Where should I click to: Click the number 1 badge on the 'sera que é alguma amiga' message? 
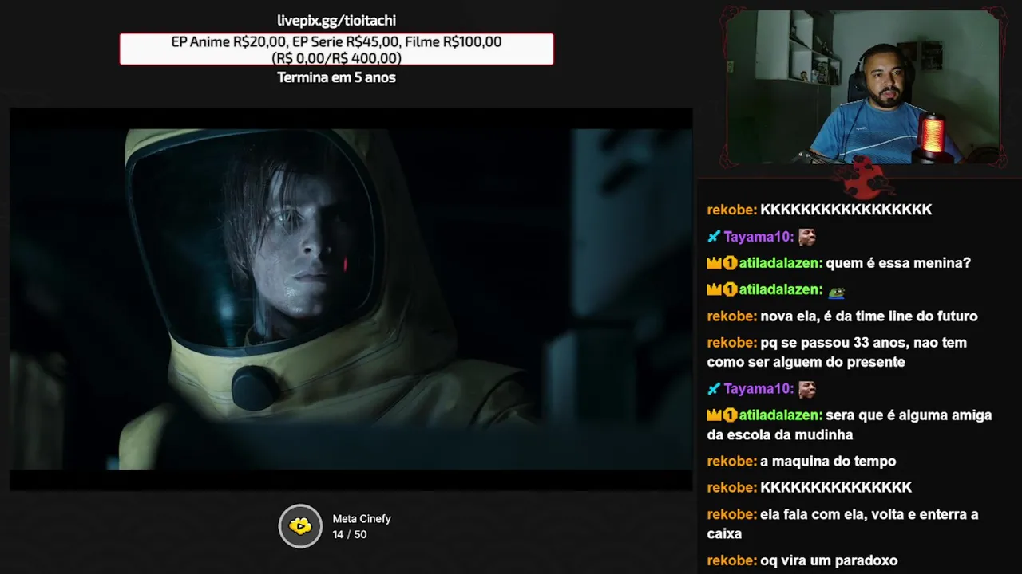point(730,415)
